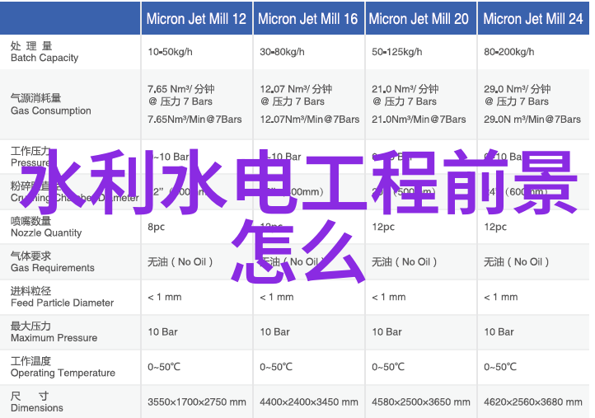Click No Oil cell under Micron Jet Mill 24

coord(516,262)
